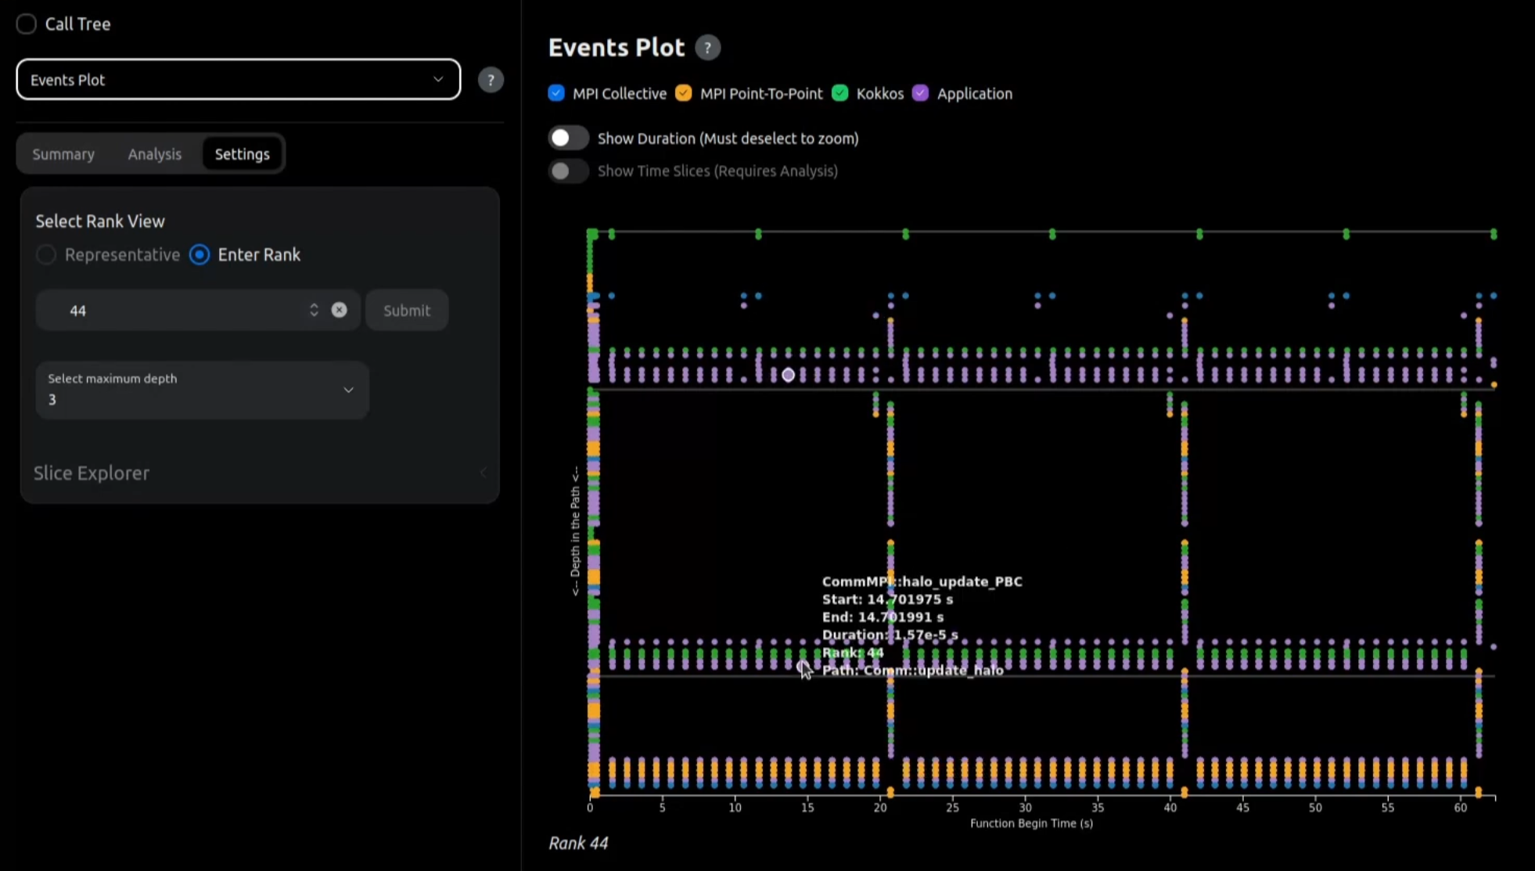Submit the entered rank 44
This screenshot has height=871, width=1535.
tap(406, 310)
